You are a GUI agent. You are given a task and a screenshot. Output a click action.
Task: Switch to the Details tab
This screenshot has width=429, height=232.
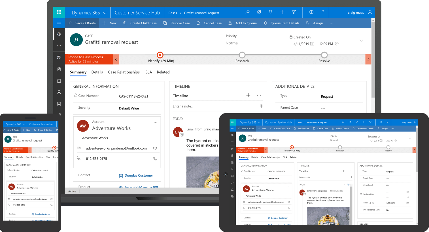(x=97, y=72)
